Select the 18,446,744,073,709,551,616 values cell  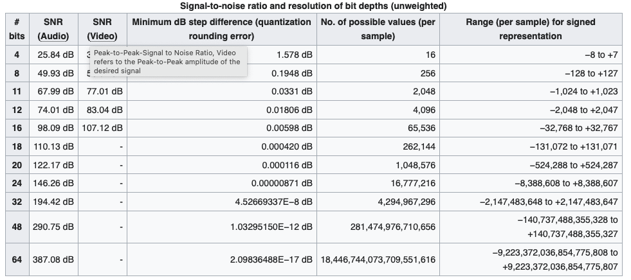pos(378,260)
